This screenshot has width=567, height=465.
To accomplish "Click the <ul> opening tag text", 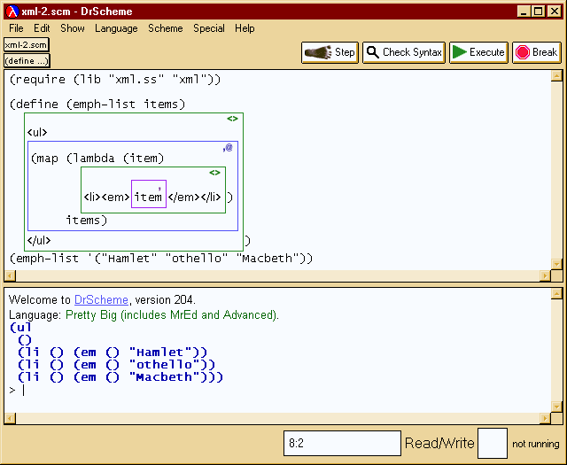I will tap(37, 132).
